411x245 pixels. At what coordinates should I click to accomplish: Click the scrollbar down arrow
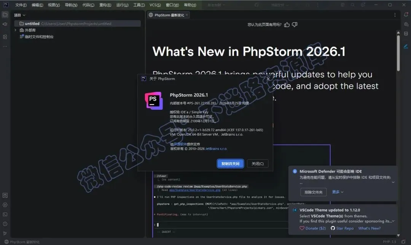[x=398, y=235]
